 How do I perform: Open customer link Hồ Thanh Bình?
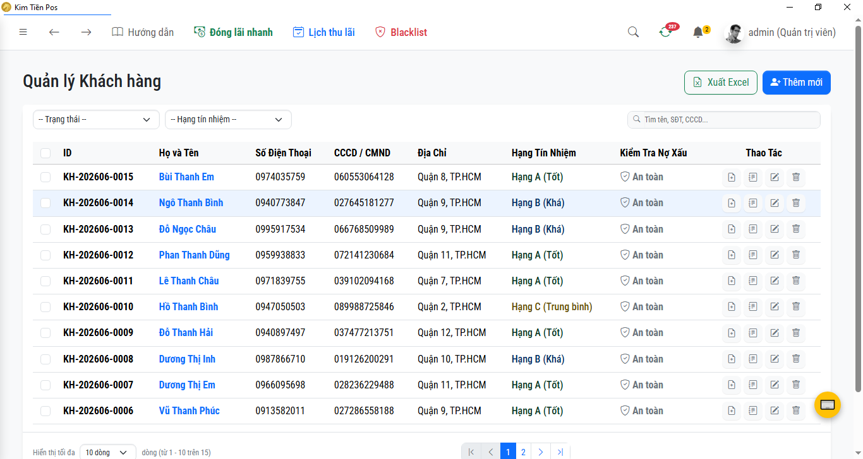(x=188, y=306)
